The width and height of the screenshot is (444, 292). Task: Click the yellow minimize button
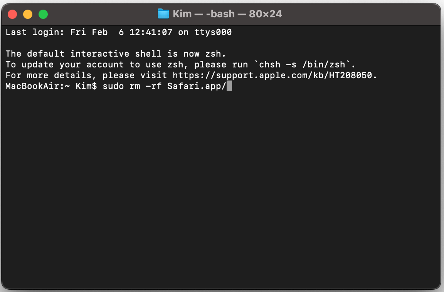coord(27,14)
